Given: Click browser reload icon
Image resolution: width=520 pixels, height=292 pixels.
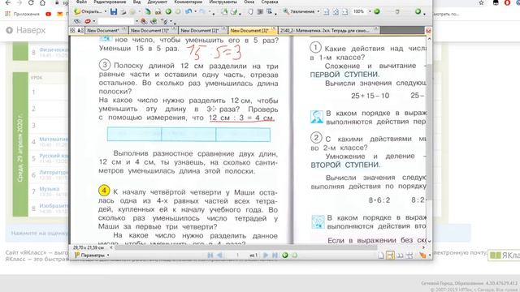Looking at the screenshot, I should 31,2.
